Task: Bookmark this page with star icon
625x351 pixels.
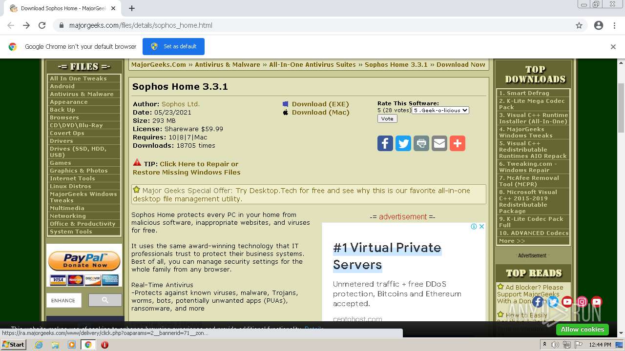Action: coord(579,25)
